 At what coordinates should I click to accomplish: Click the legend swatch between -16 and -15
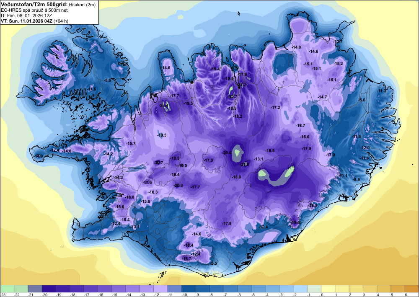pos(105,289)
